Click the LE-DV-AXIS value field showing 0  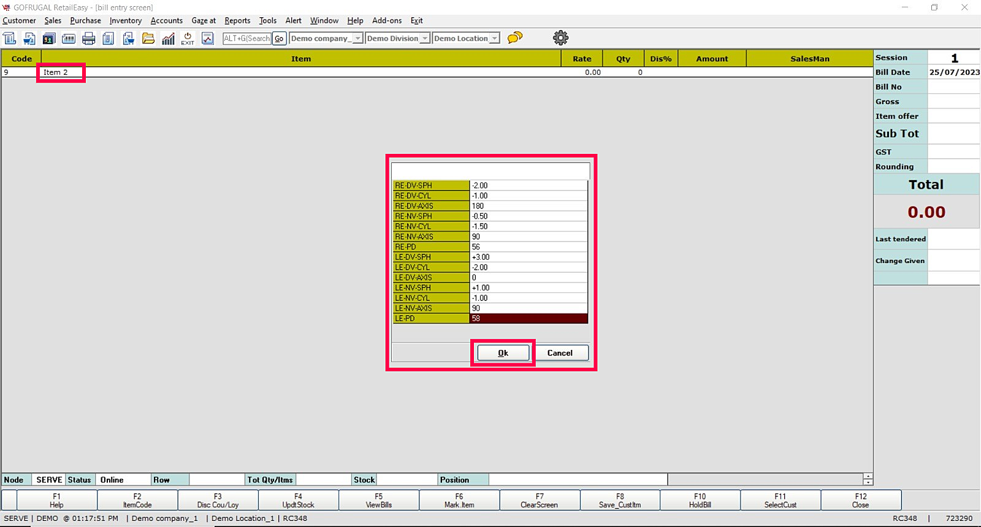(529, 278)
